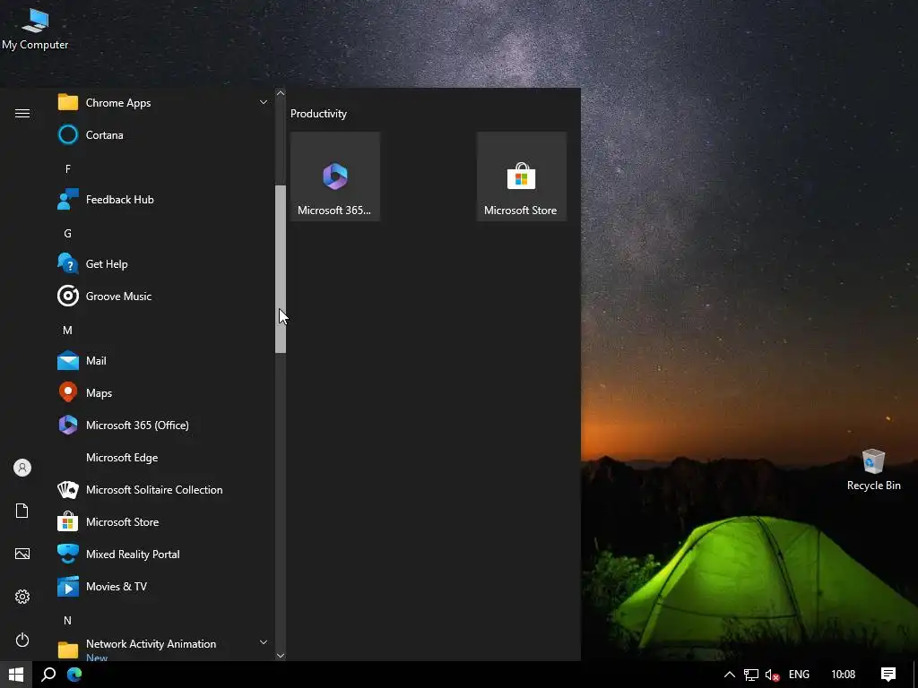The image size is (918, 688).
Task: Click the app list scroll up arrow
Action: [x=281, y=93]
